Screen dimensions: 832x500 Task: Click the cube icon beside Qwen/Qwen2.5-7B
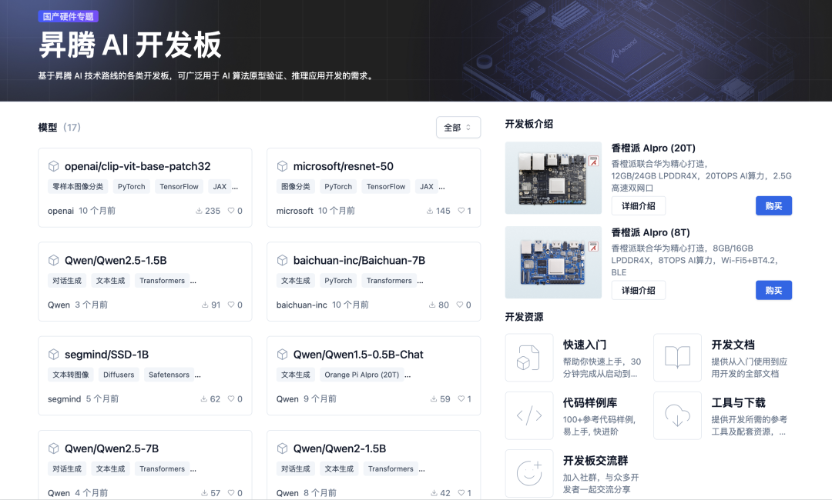click(53, 448)
